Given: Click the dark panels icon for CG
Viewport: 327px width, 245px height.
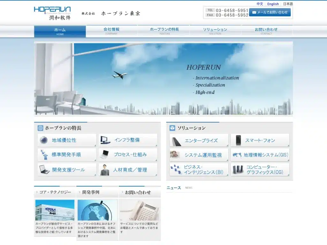Looking at the screenshot, I should point(238,169).
